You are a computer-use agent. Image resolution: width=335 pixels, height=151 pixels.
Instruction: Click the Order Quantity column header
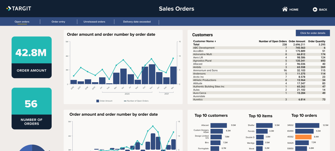click(x=317, y=41)
